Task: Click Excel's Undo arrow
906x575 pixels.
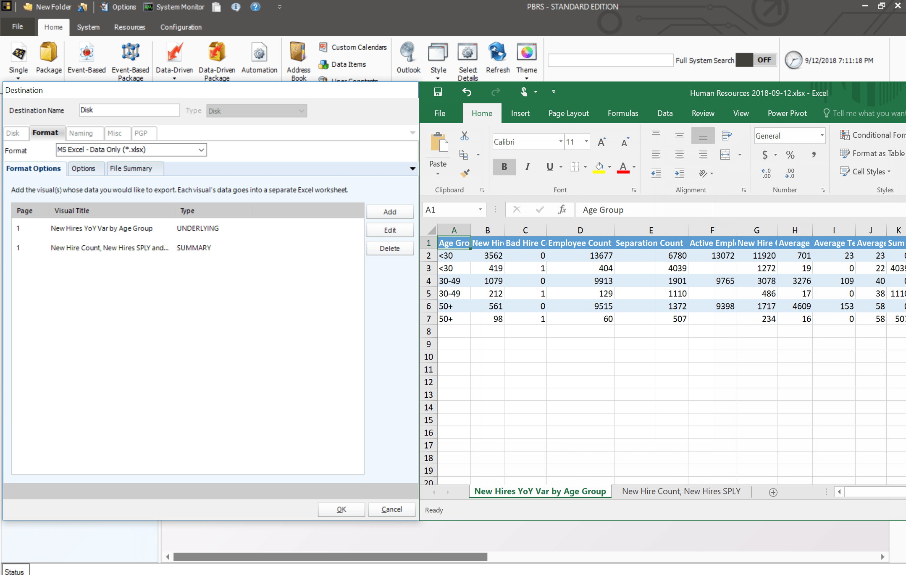Action: [467, 92]
